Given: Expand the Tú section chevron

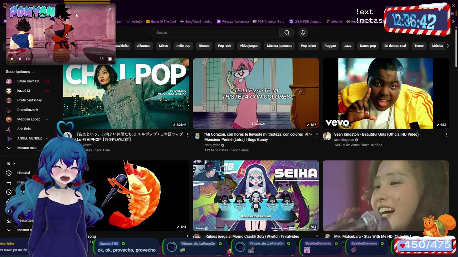Looking at the screenshot, I should [14, 163].
